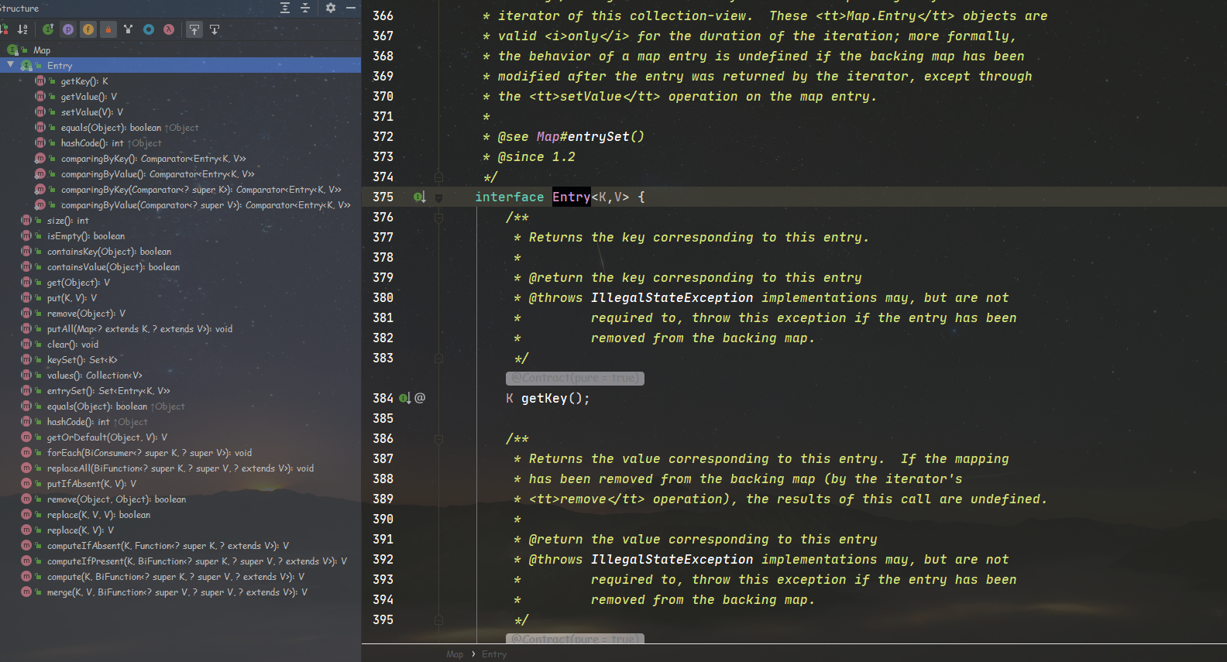Click Map in the editor breadcrumbs
The height and width of the screenshot is (662, 1227).
455,654
